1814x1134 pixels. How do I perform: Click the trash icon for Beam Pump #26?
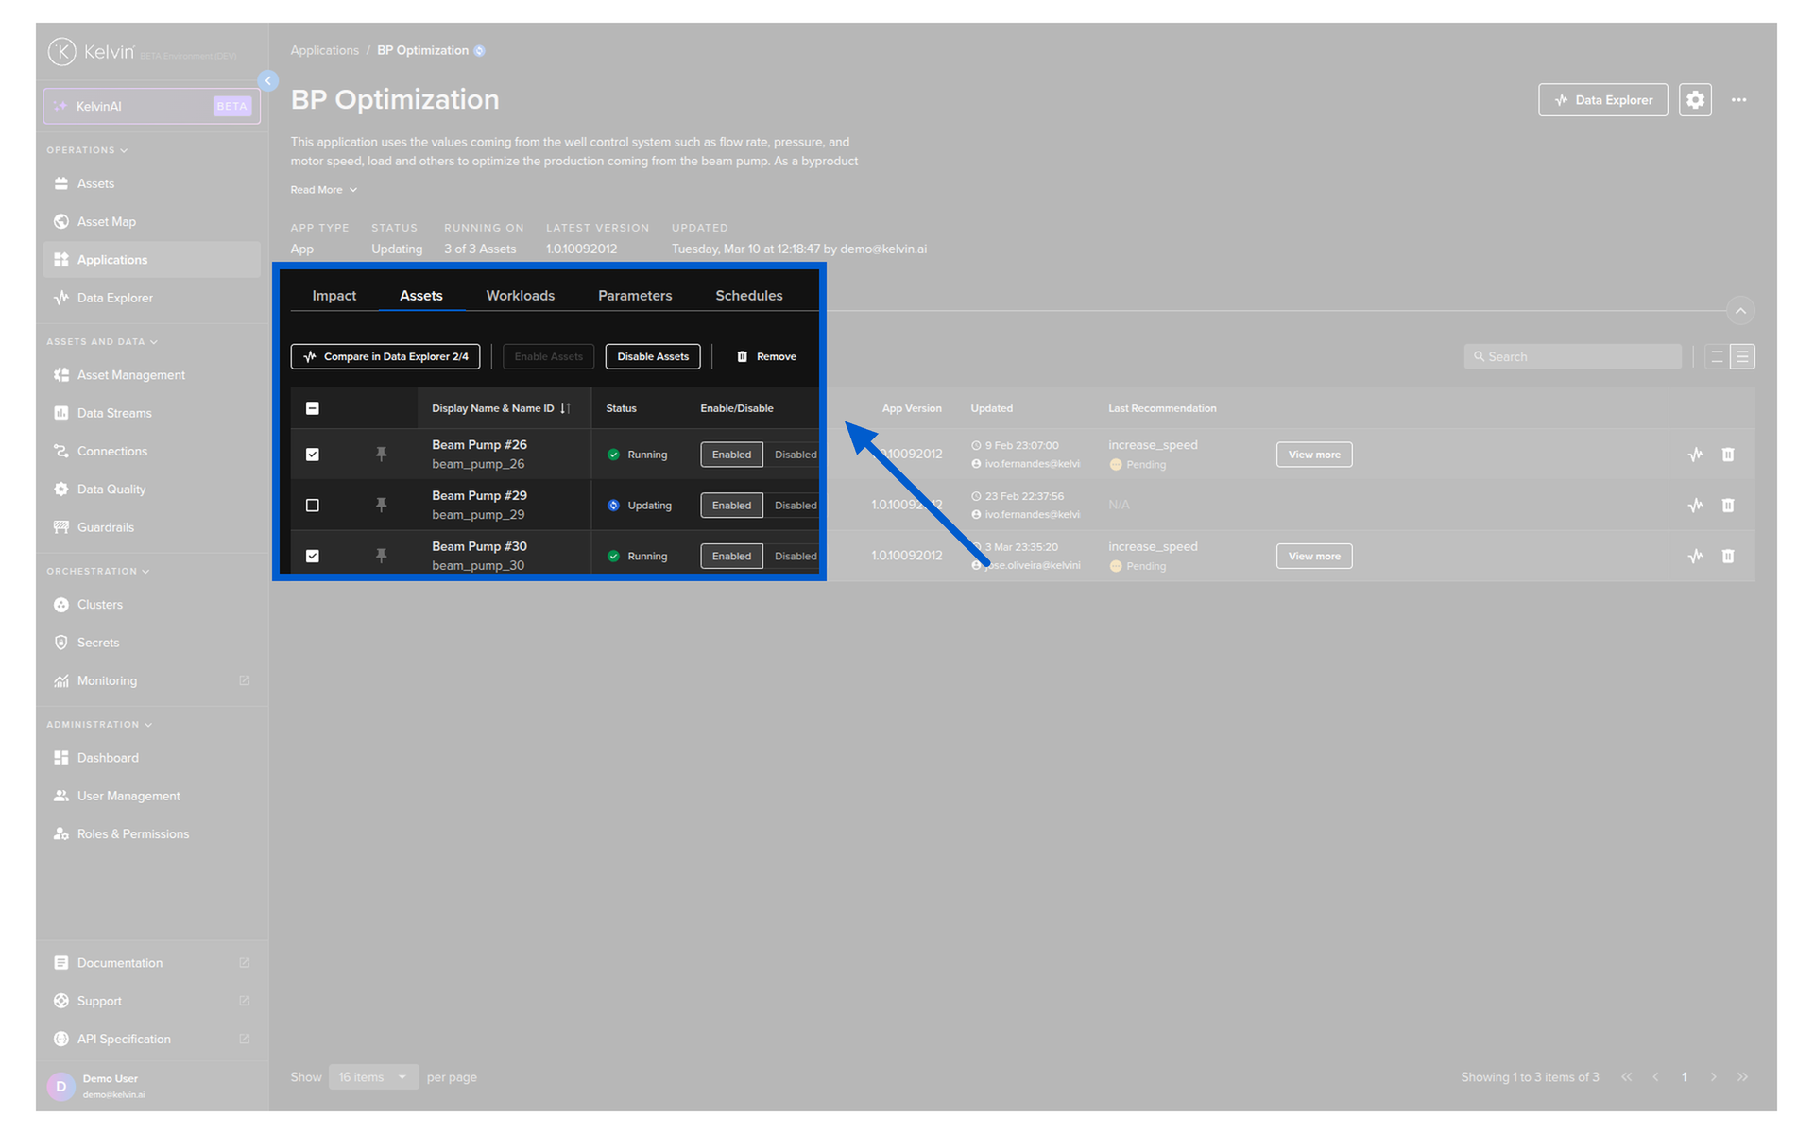click(1728, 455)
